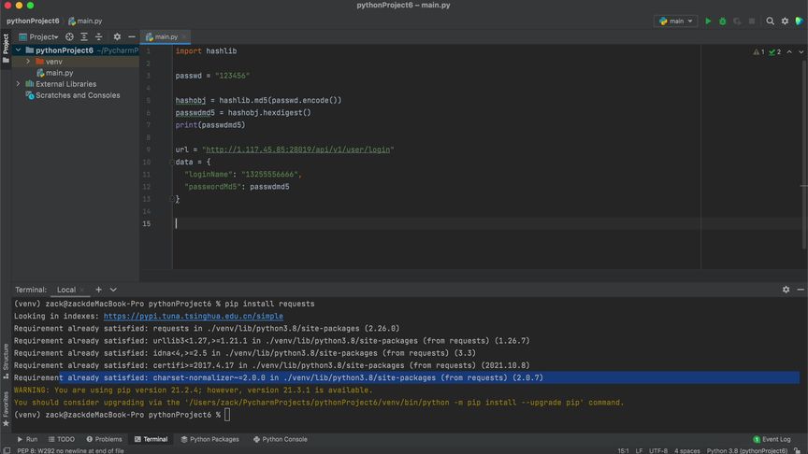Screen dimensions: 808x454
Task: Add a new terminal session with plus
Action: point(98,290)
